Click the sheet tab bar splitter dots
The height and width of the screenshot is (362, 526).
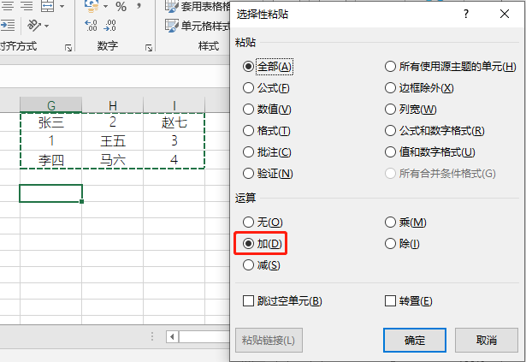[x=152, y=336]
